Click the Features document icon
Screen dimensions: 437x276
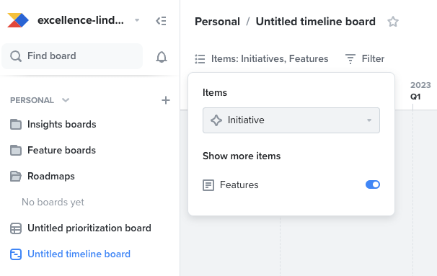tap(208, 185)
